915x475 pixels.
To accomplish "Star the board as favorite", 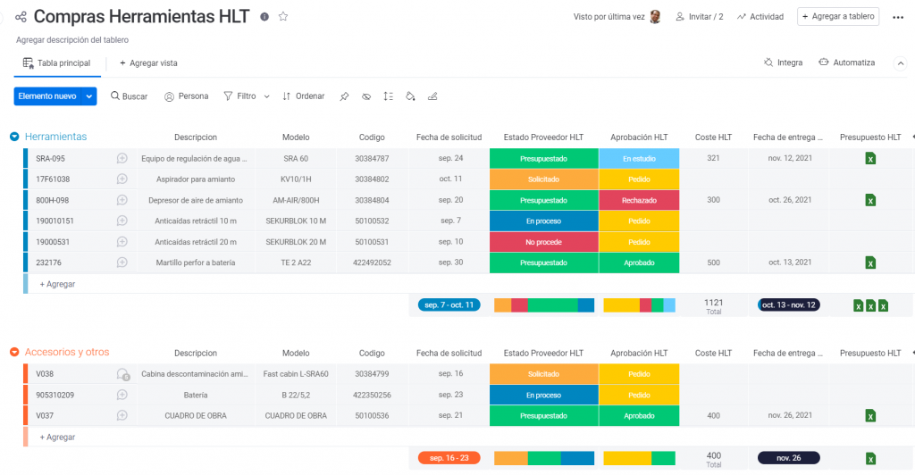I will (x=283, y=17).
